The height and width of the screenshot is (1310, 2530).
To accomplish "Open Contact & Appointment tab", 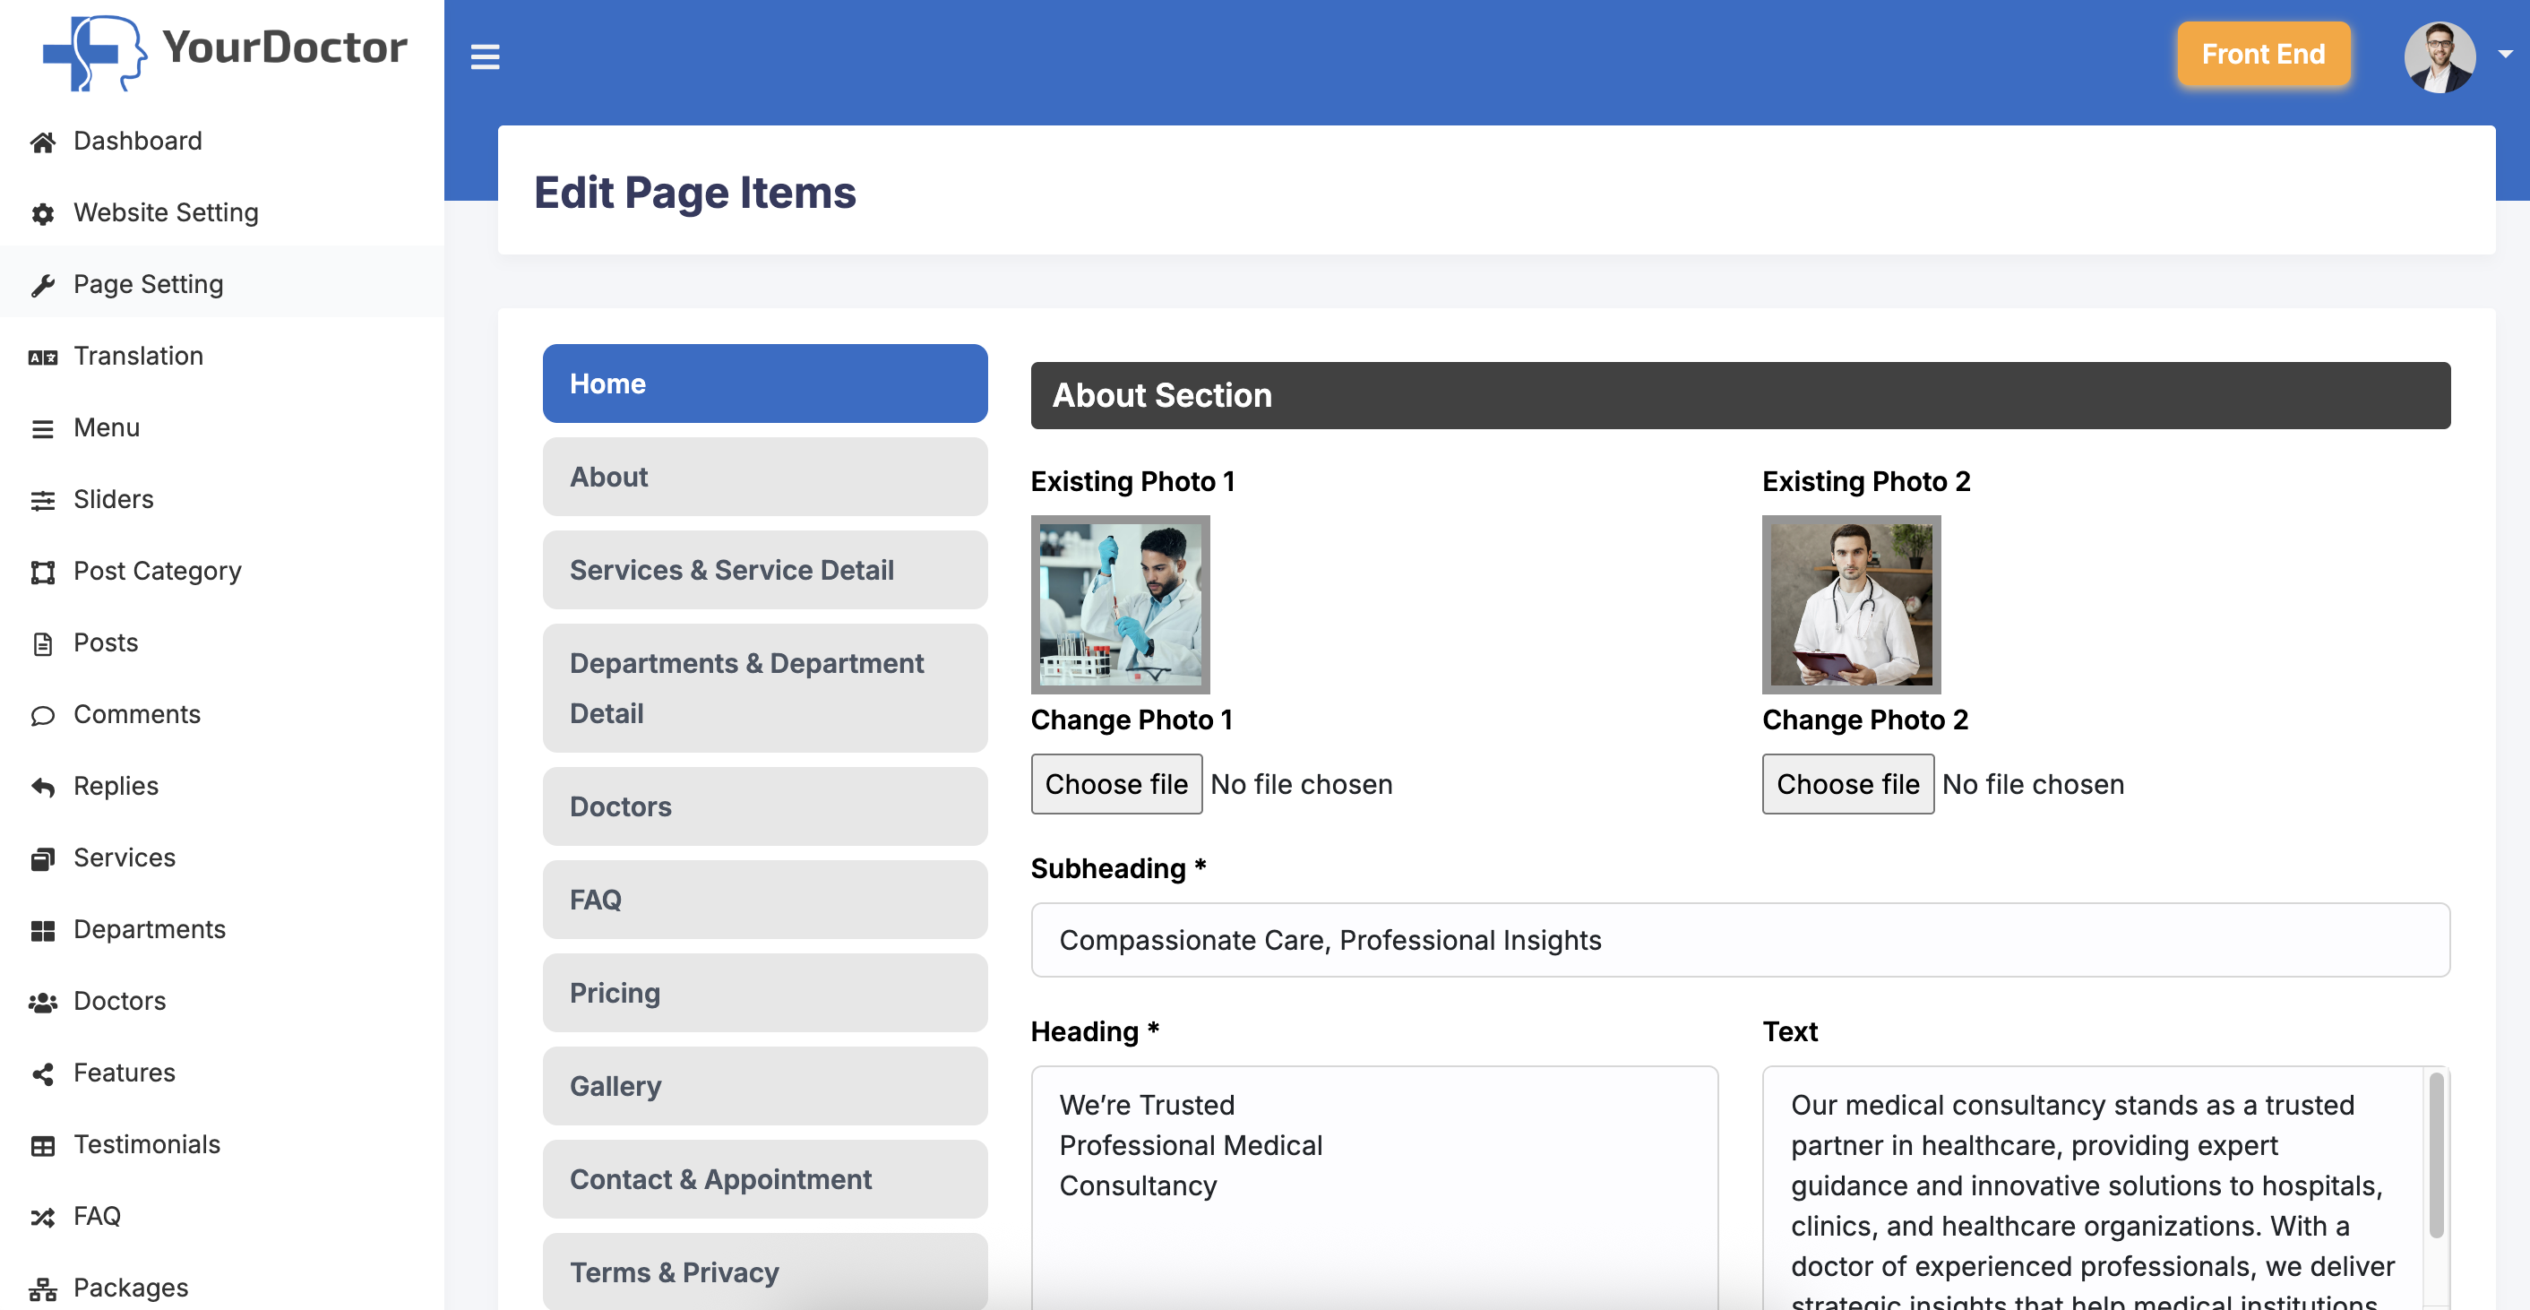I will (x=765, y=1179).
